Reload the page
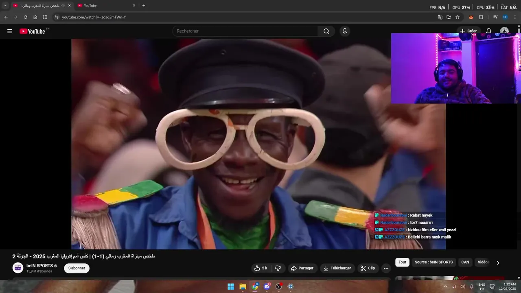The width and height of the screenshot is (521, 293). 25,17
